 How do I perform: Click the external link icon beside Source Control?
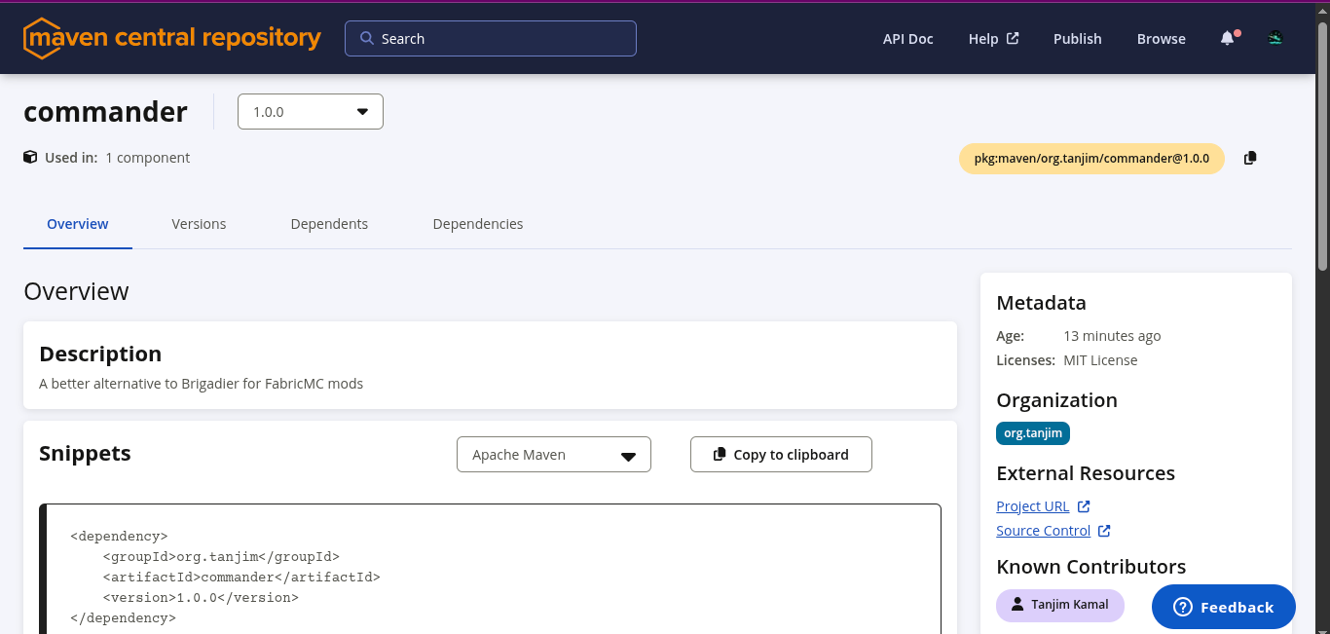1104,531
